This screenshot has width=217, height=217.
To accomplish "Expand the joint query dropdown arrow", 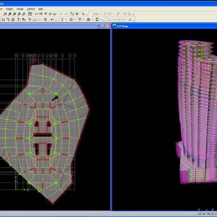I will [56, 20].
